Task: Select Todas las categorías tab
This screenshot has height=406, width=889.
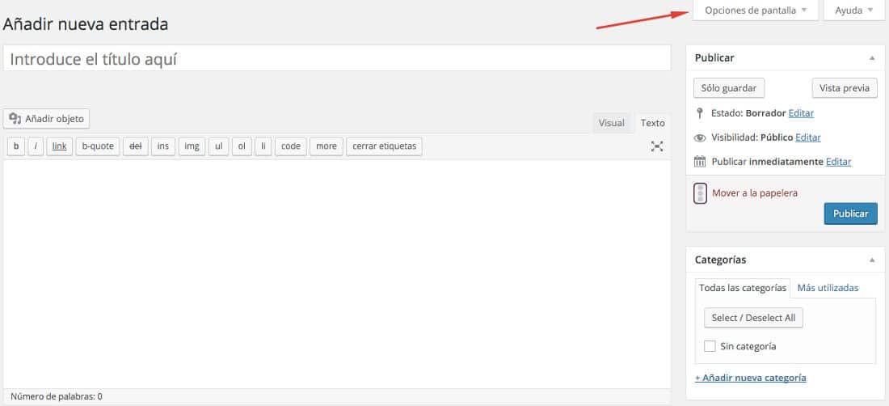Action: (743, 288)
